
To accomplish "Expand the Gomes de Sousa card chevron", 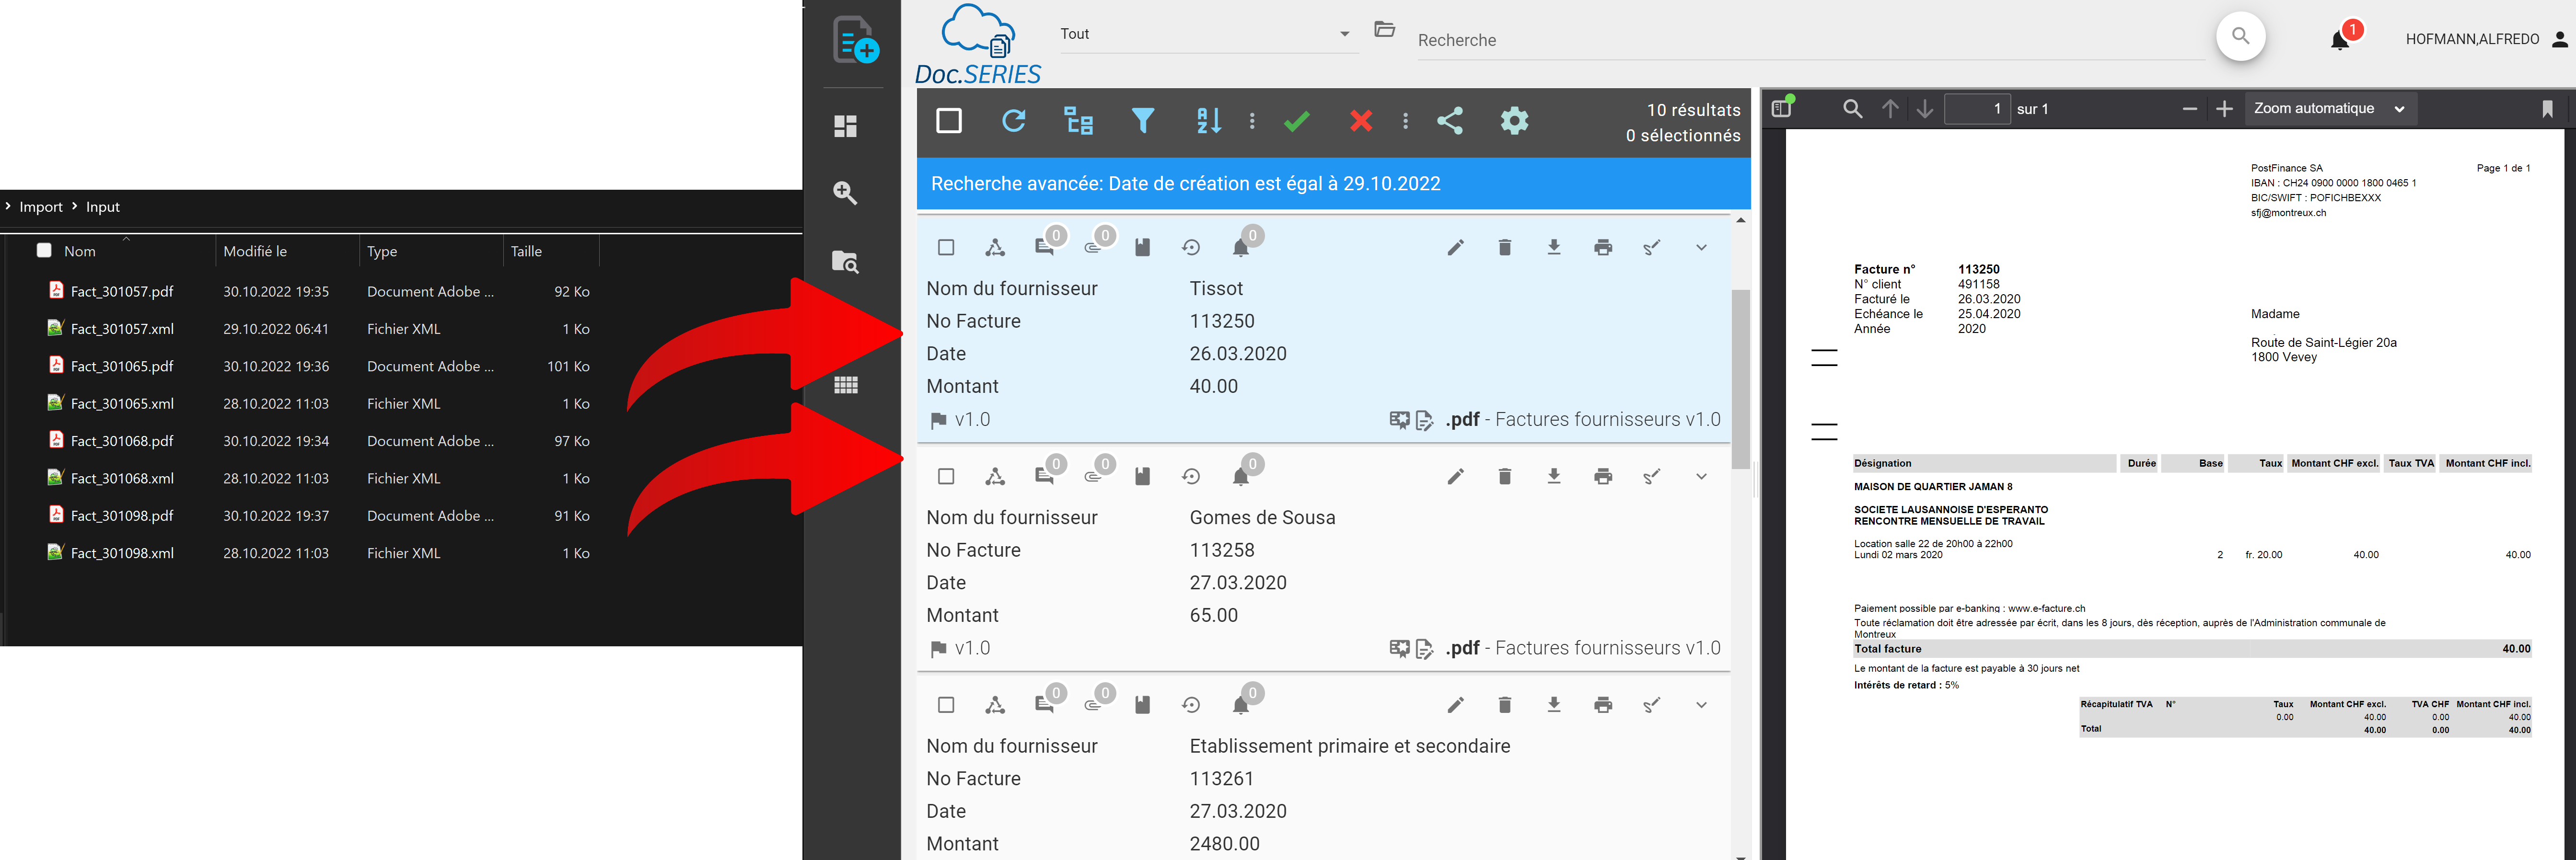I will [1701, 476].
